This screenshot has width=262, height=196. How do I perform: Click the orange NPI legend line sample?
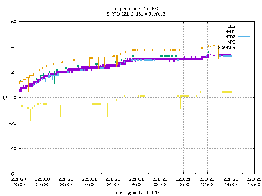click(244, 42)
